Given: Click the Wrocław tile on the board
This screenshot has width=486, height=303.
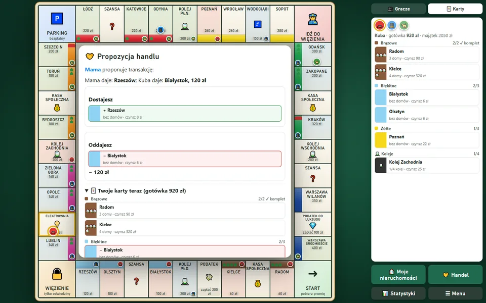Looking at the screenshot, I should [233, 24].
